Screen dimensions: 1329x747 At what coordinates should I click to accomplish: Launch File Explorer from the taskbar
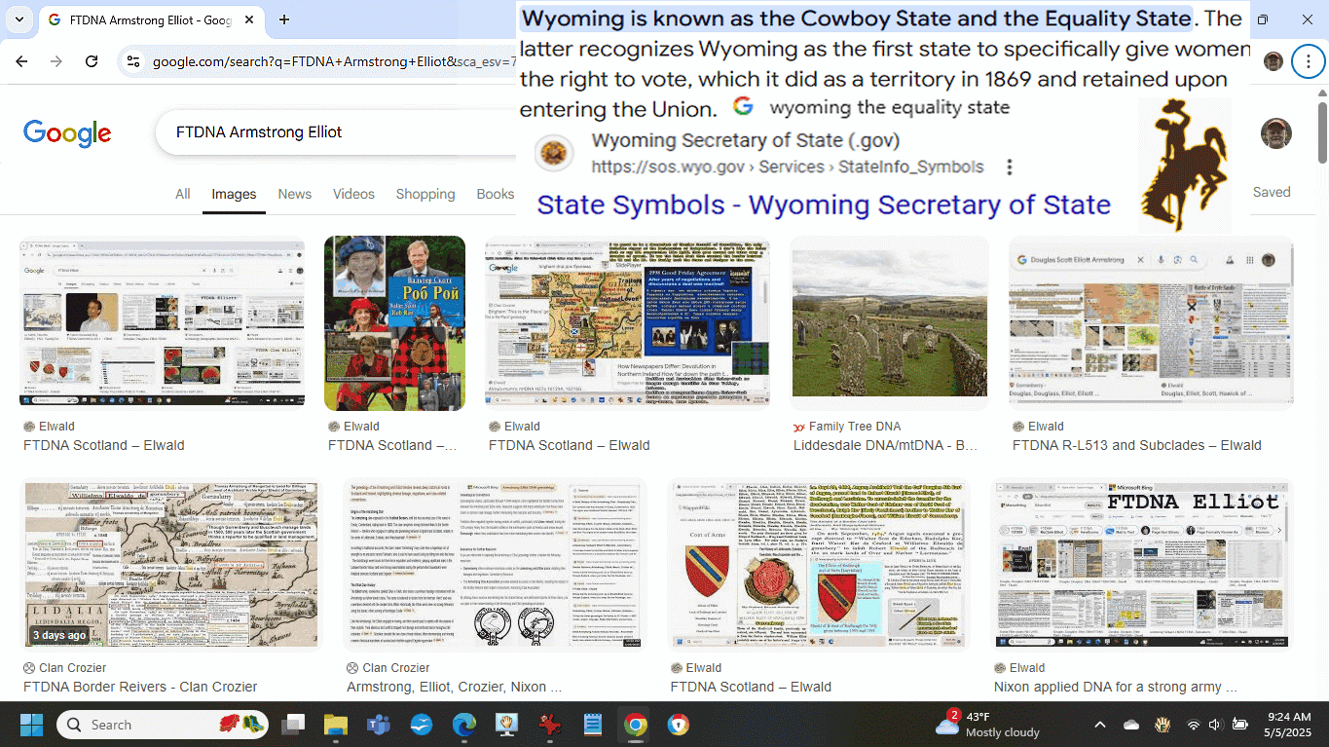coord(335,725)
